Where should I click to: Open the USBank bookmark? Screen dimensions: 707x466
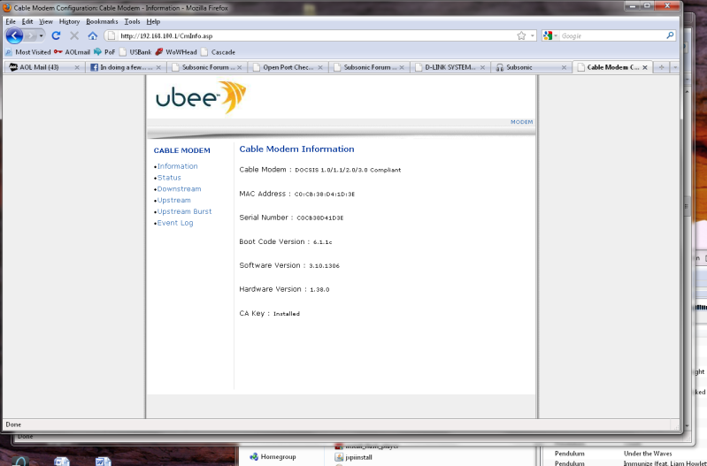click(135, 52)
